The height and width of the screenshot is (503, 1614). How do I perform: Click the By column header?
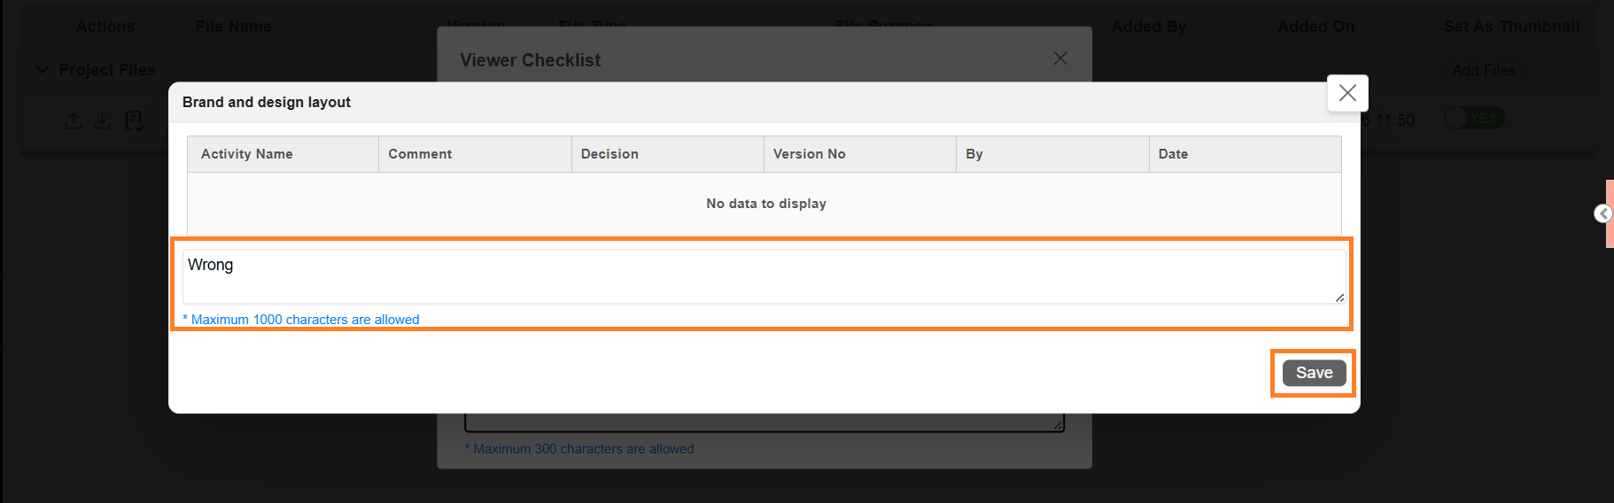(x=974, y=154)
